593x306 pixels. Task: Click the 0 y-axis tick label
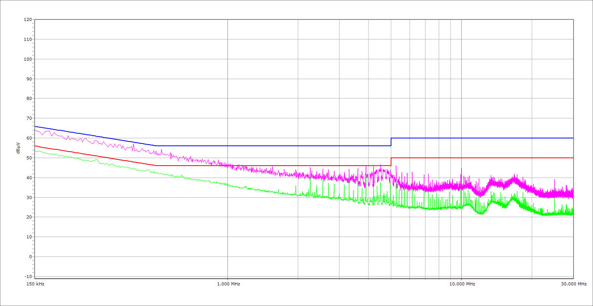click(x=30, y=257)
